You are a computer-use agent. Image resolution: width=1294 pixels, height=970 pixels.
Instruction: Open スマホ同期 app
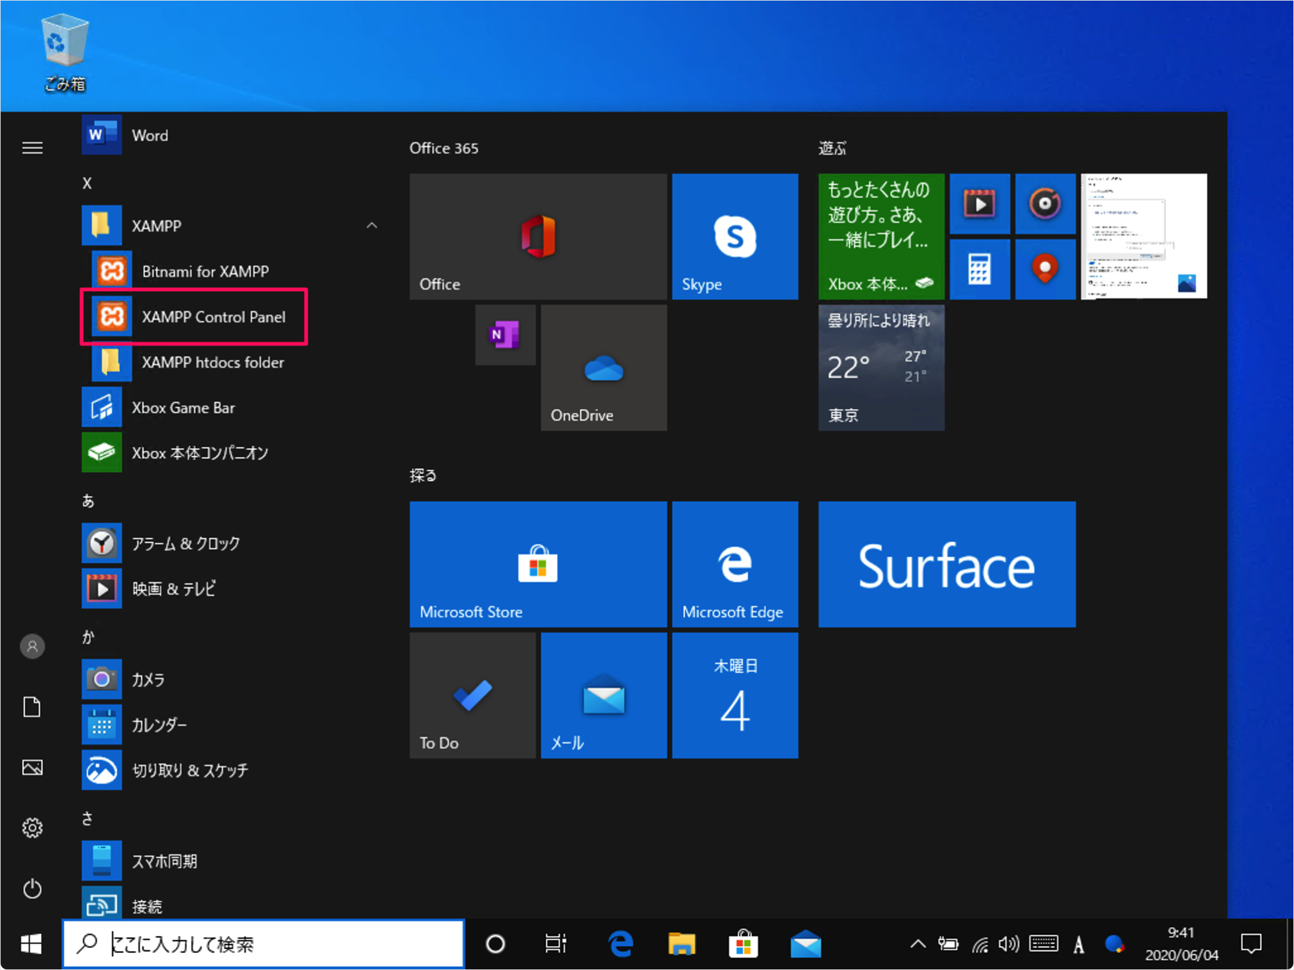[x=231, y=861]
